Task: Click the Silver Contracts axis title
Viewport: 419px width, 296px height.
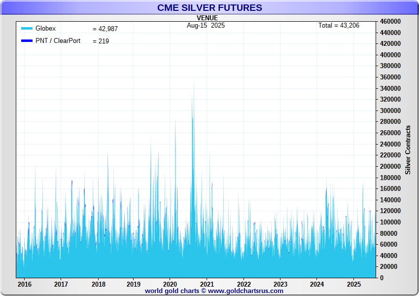Action: 408,149
